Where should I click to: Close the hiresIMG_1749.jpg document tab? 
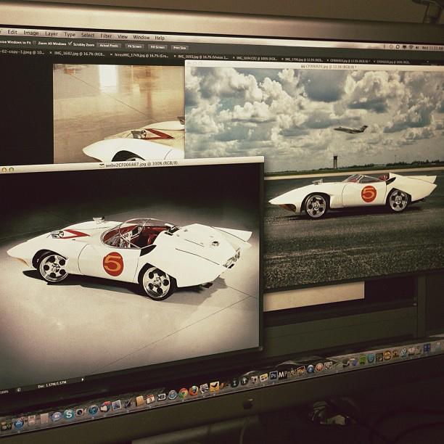[x=111, y=54]
